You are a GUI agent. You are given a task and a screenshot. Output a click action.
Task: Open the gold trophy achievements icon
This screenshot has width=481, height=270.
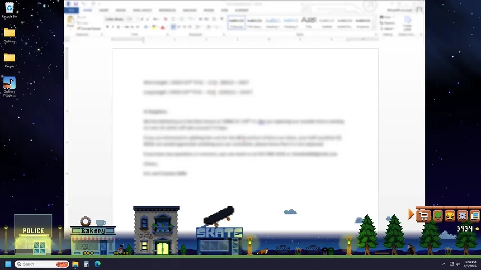[450, 216]
